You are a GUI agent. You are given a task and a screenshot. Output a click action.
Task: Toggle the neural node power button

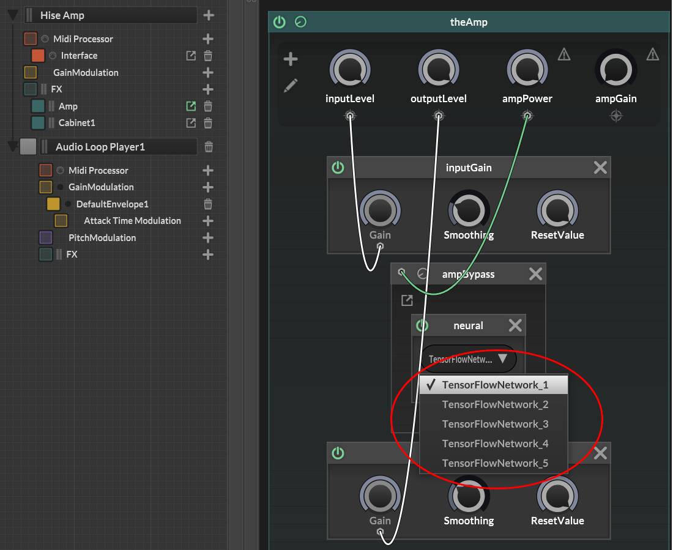pyautogui.click(x=422, y=325)
